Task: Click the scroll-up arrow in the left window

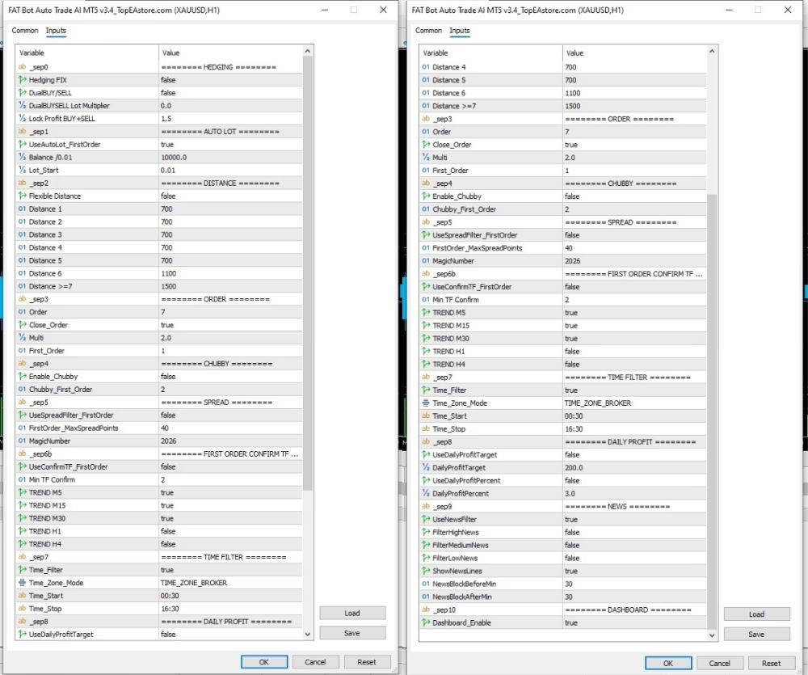Action: pos(308,51)
